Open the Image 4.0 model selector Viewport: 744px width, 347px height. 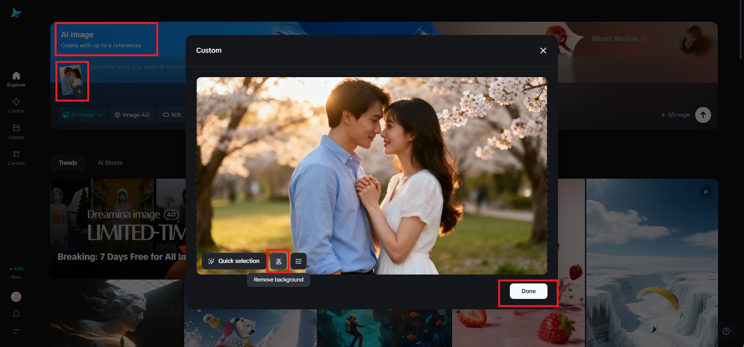pos(132,115)
